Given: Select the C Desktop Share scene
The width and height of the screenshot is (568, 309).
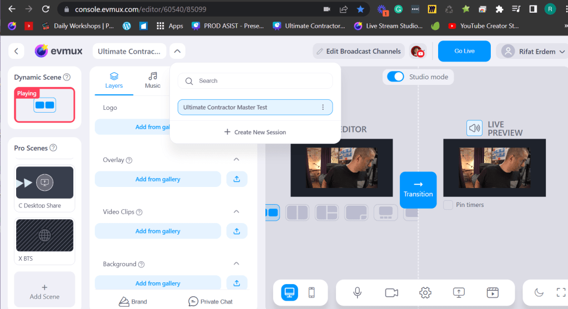Looking at the screenshot, I should pyautogui.click(x=44, y=188).
